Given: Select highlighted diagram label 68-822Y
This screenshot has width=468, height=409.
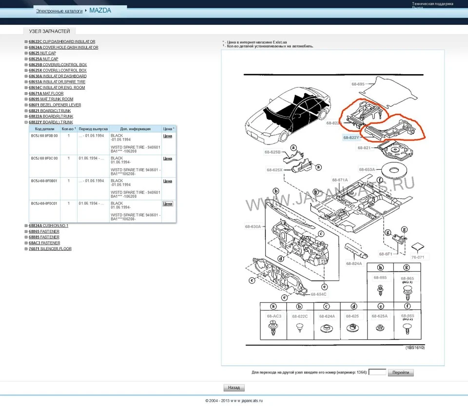Looking at the screenshot, I should pyautogui.click(x=351, y=138).
